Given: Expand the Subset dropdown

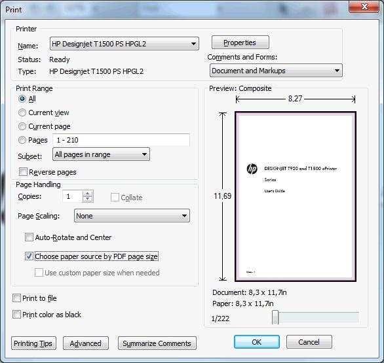Looking at the screenshot, I should (101, 154).
